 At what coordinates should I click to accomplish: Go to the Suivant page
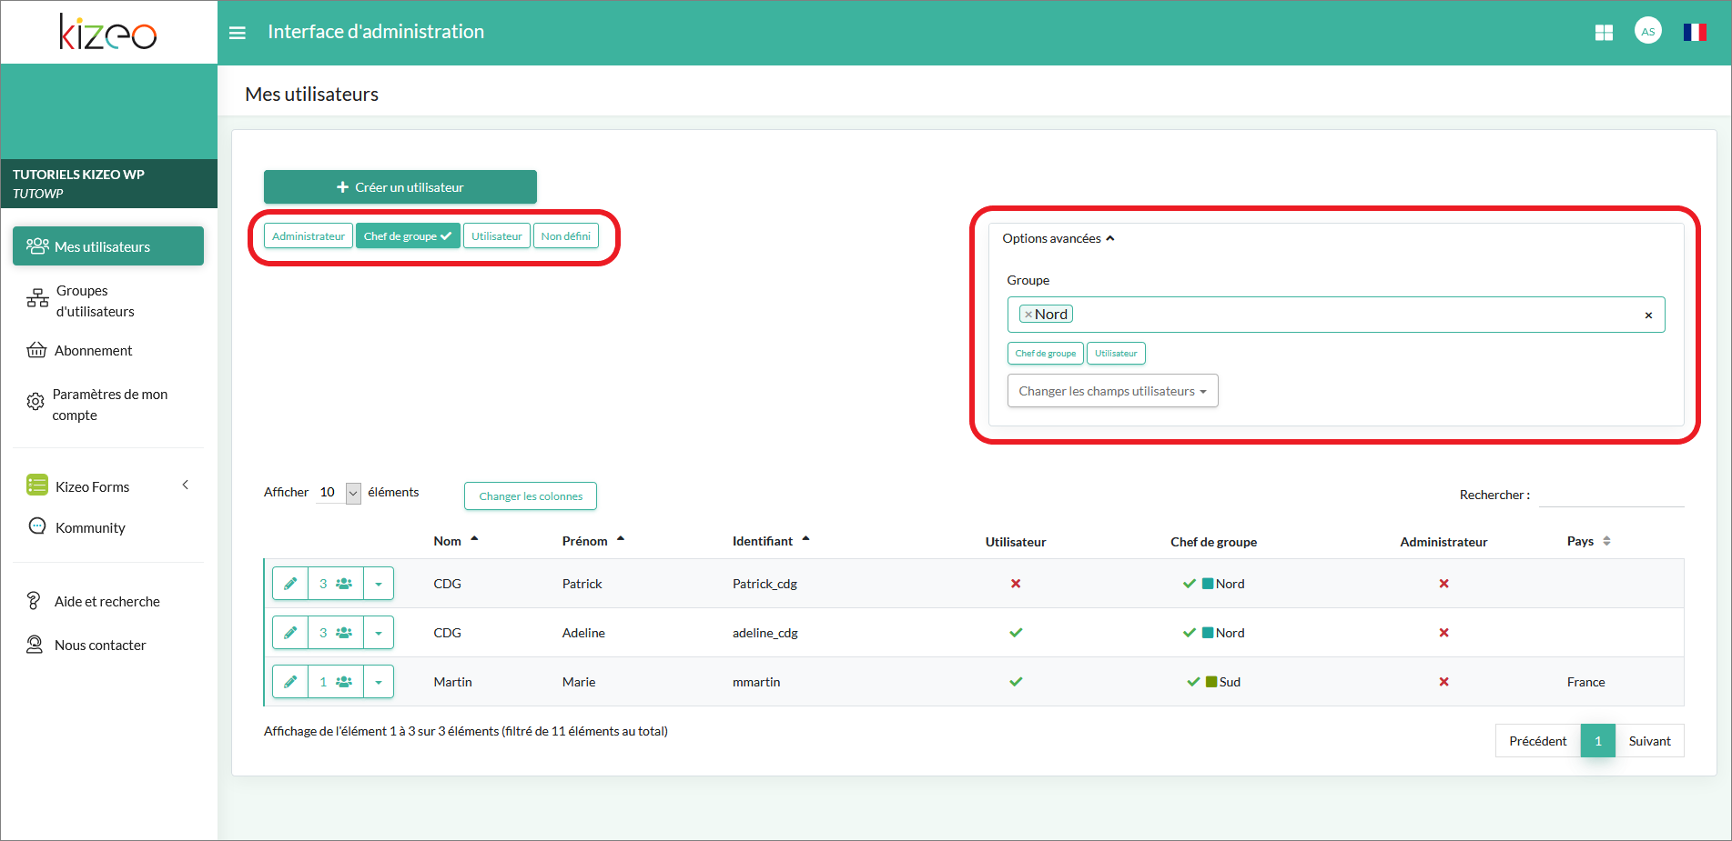pyautogui.click(x=1649, y=741)
